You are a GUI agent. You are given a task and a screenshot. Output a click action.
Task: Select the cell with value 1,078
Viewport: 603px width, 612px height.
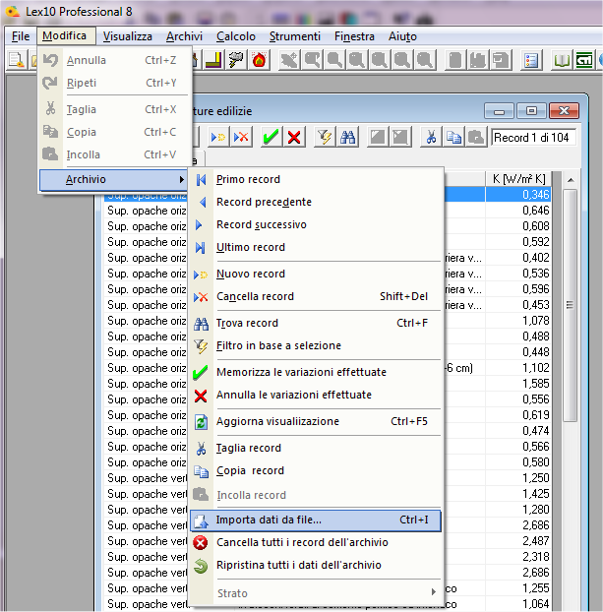tap(518, 321)
